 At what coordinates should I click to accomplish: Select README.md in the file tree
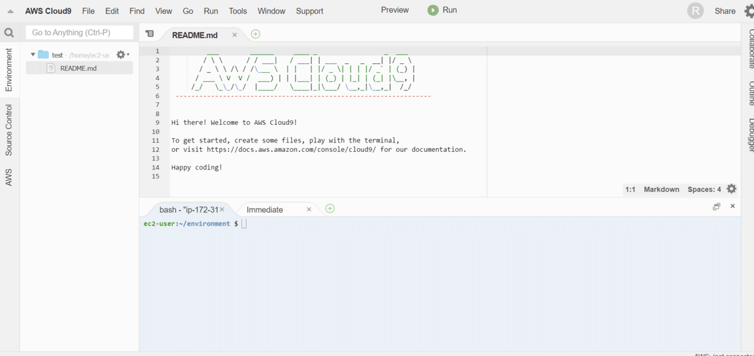pos(79,68)
